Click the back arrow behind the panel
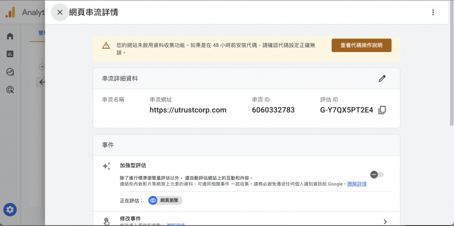This screenshot has height=226, width=454. (x=41, y=82)
